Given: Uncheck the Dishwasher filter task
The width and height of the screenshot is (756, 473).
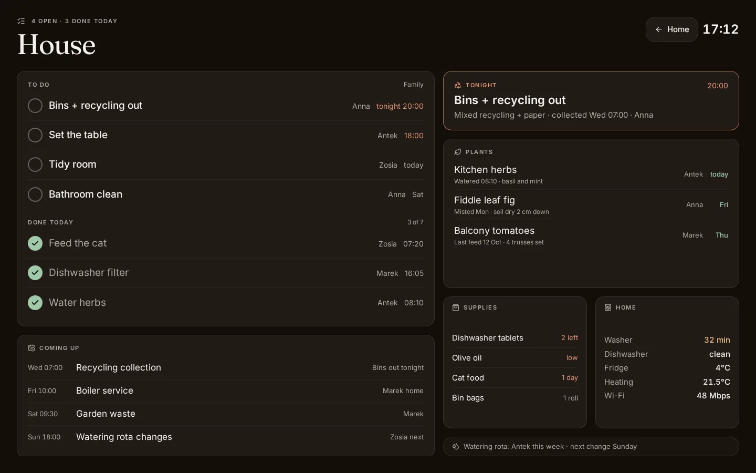Looking at the screenshot, I should (x=35, y=273).
